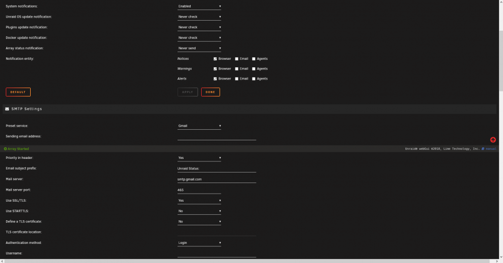Screen dimensions: 503x263
Task: Click Mail server port field 465
Action: coord(199,190)
